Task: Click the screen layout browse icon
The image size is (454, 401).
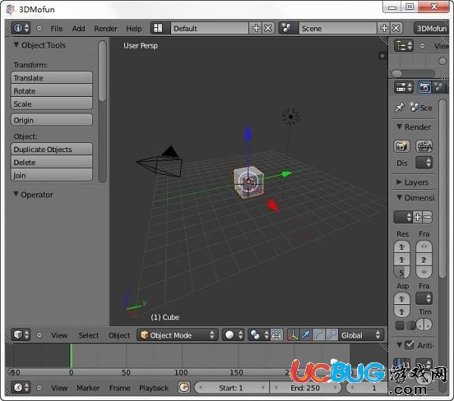Action: 158,28
